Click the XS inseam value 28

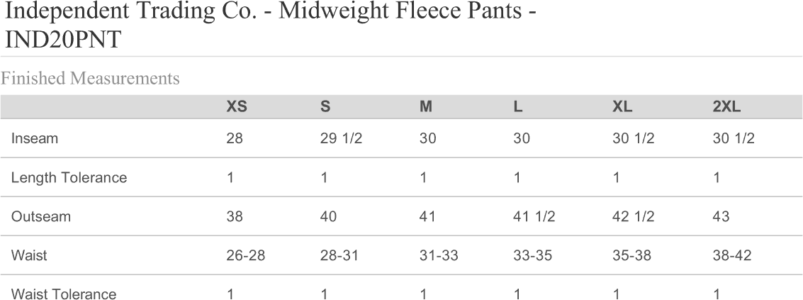[x=235, y=139]
